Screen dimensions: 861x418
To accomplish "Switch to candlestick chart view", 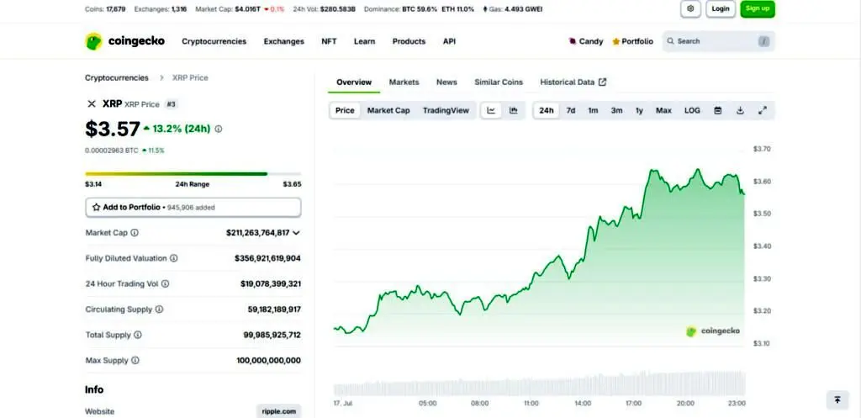I will coord(514,110).
